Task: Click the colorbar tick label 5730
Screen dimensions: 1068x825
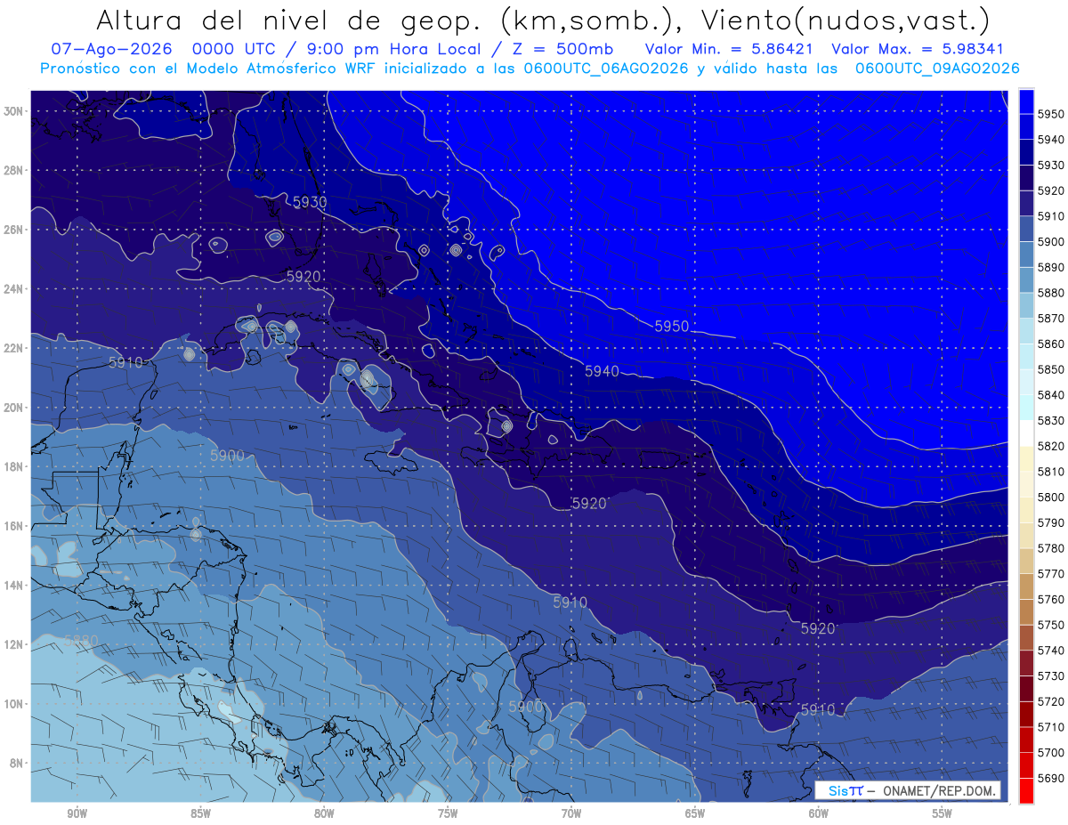Action: point(1051,675)
